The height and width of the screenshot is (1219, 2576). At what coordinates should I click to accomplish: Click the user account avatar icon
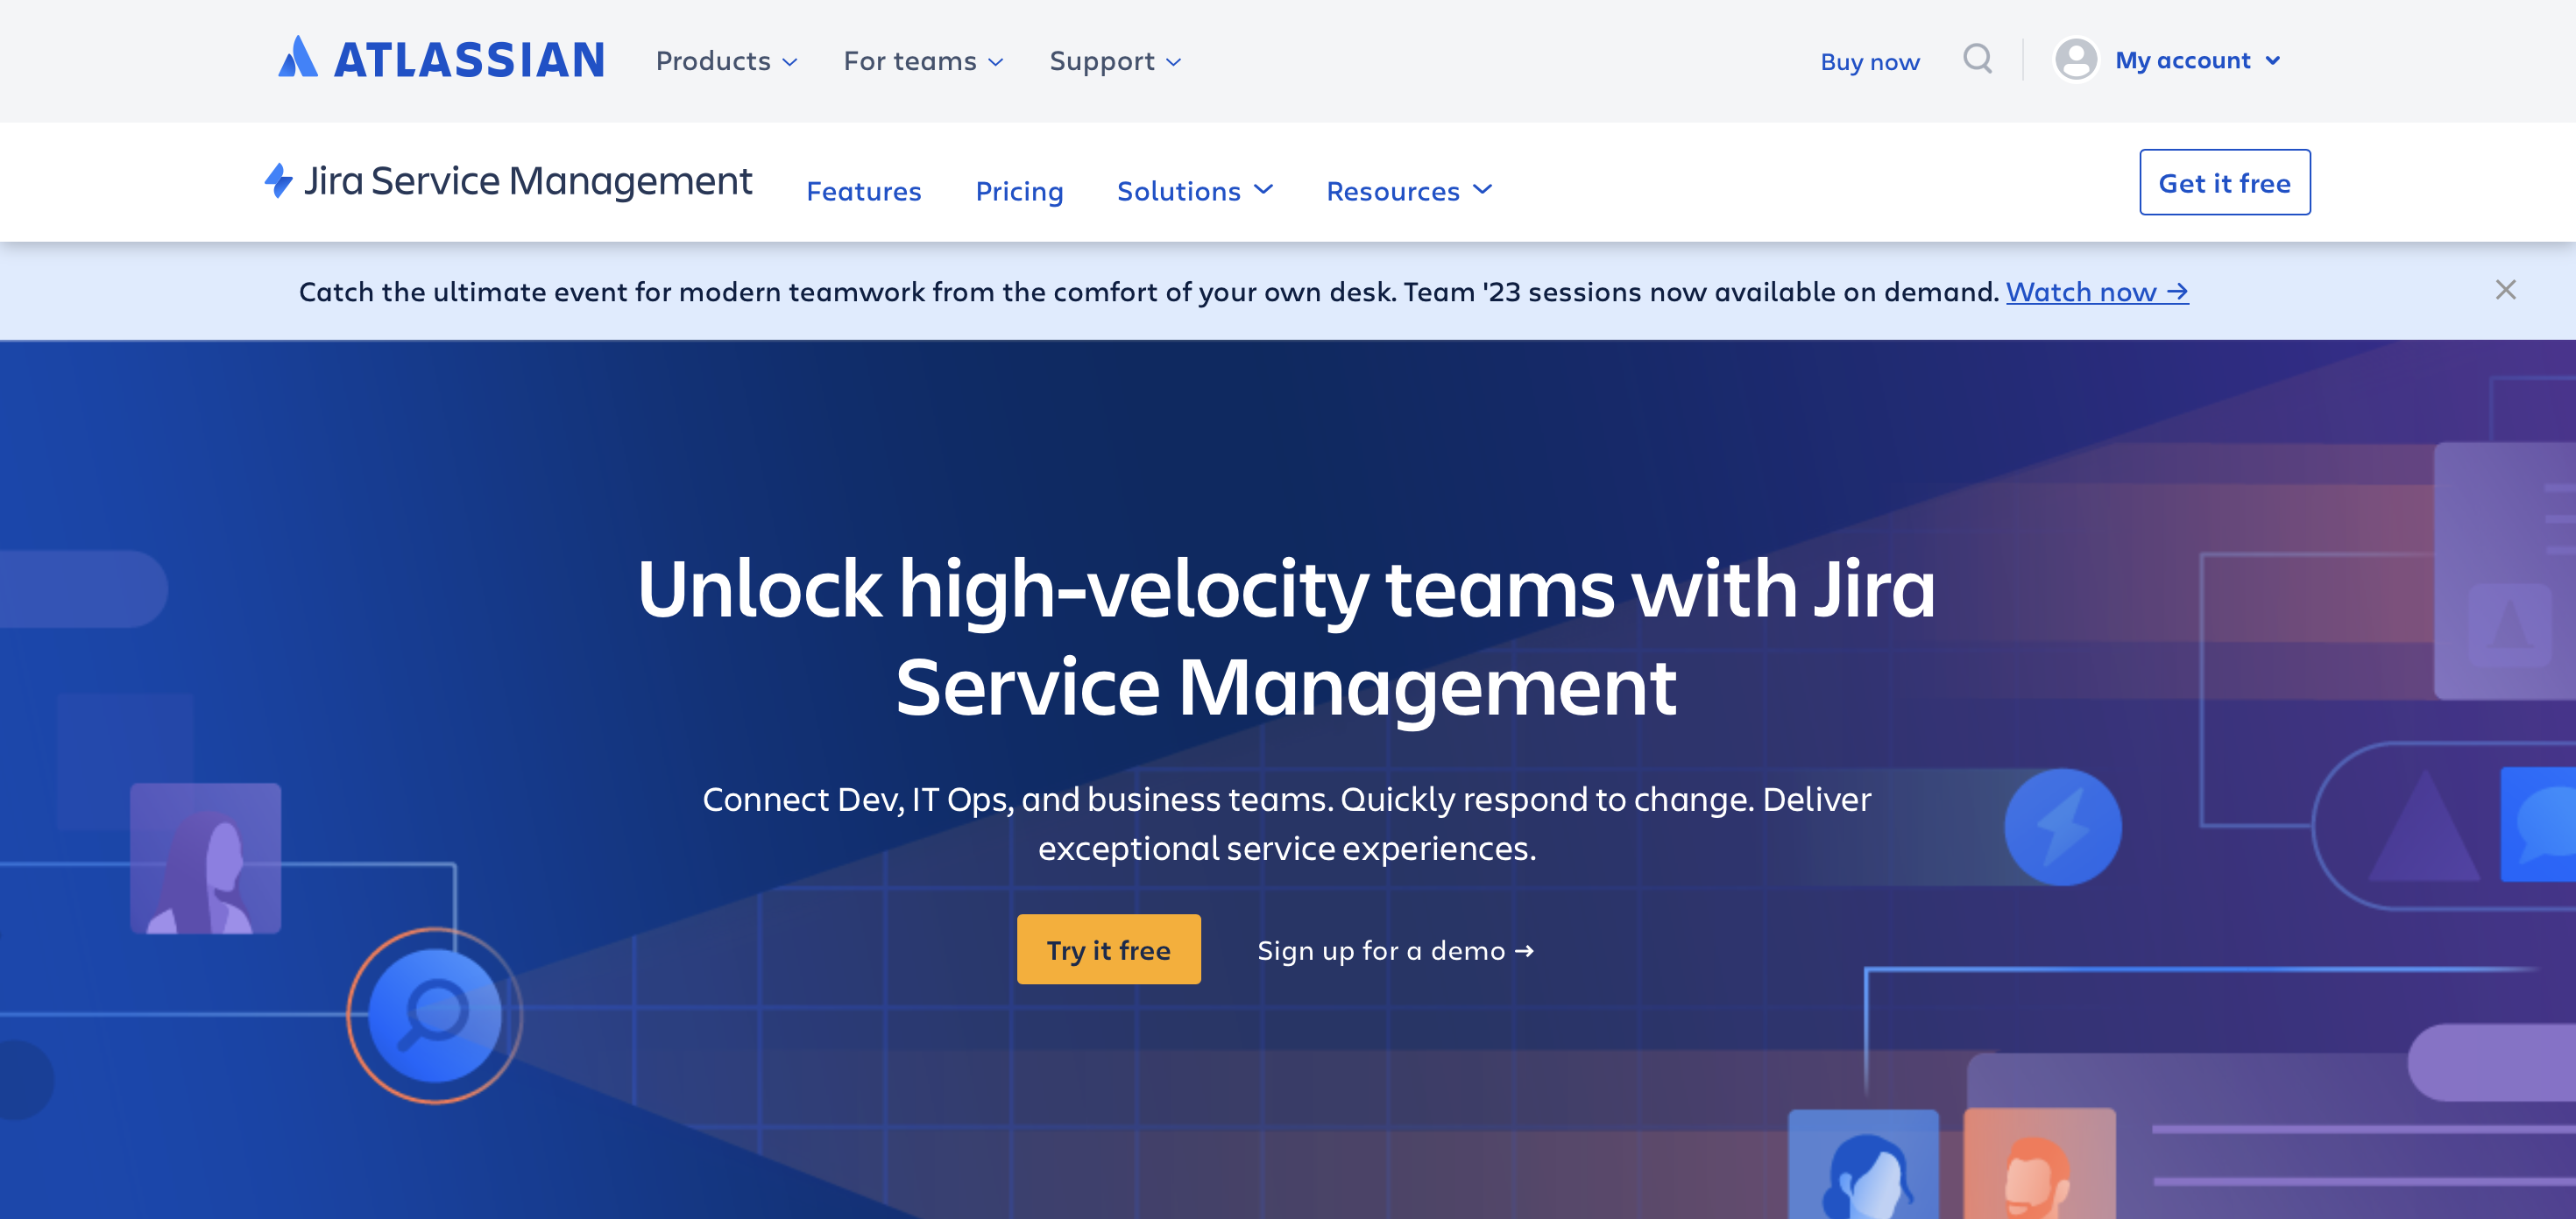pyautogui.click(x=2077, y=60)
